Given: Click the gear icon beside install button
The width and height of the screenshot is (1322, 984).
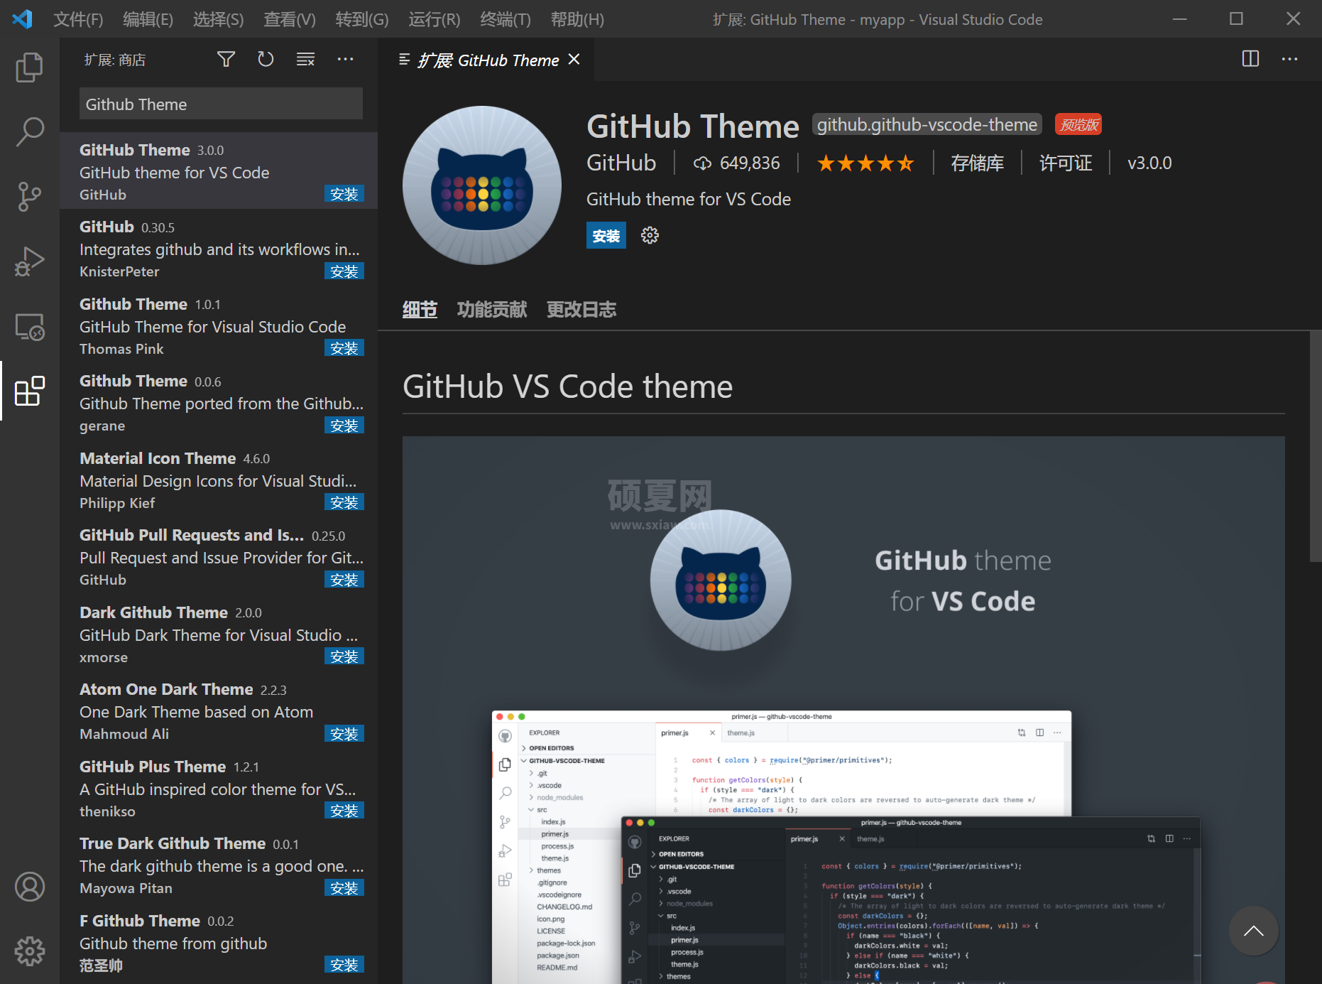Looking at the screenshot, I should [650, 235].
